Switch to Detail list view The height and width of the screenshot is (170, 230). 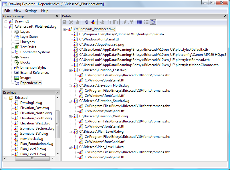click(x=140, y=22)
